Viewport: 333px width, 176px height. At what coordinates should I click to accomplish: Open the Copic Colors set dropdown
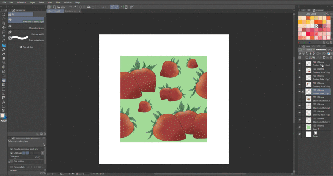(x=312, y=14)
